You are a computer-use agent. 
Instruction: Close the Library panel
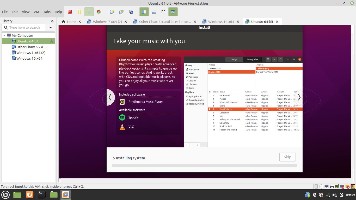52,21
